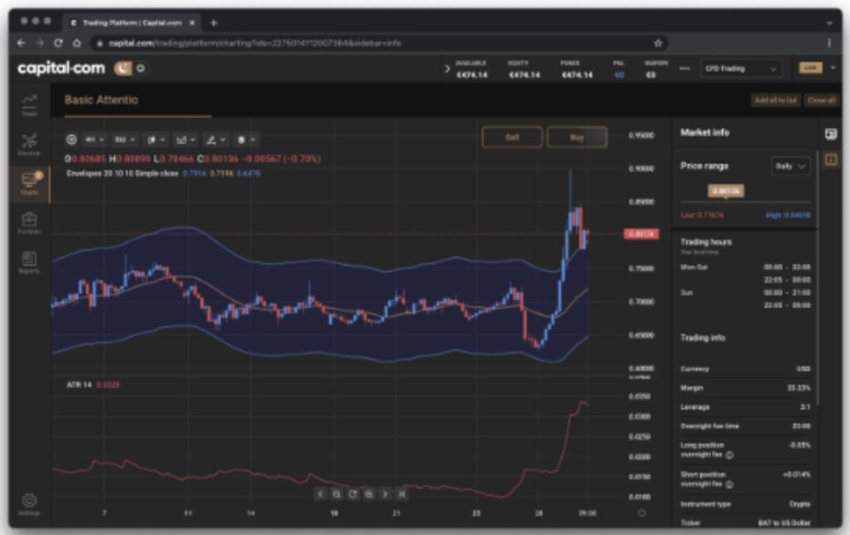This screenshot has width=850, height=535.
Task: Open the Reports sidebar icon
Action: point(29,262)
